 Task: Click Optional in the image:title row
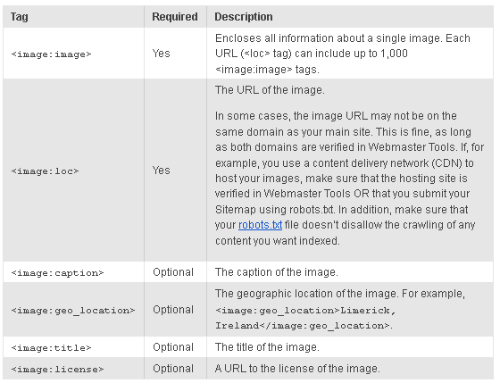click(x=173, y=347)
